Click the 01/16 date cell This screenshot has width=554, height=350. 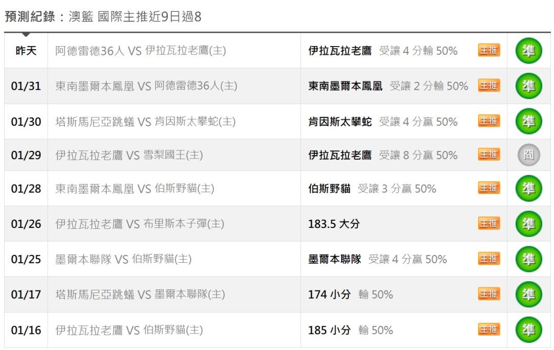pyautogui.click(x=26, y=330)
